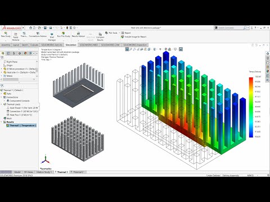Open the DimXpertManager tab icon
Image resolution: width=270 pixels, height=202 pixels.
point(20,53)
